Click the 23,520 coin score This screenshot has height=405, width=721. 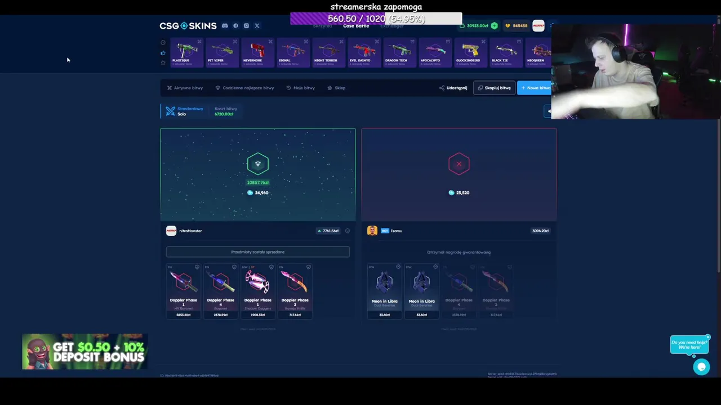459,192
